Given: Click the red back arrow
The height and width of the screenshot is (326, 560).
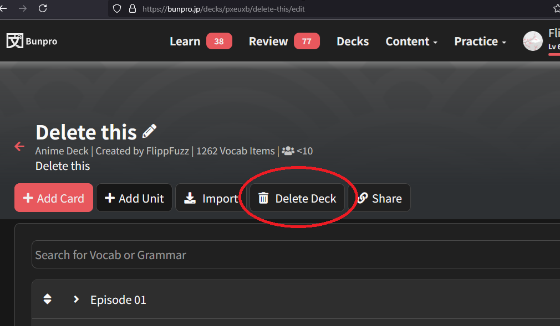Looking at the screenshot, I should 19,147.
